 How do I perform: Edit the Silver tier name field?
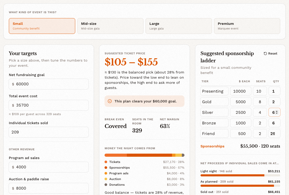(x=214, y=113)
